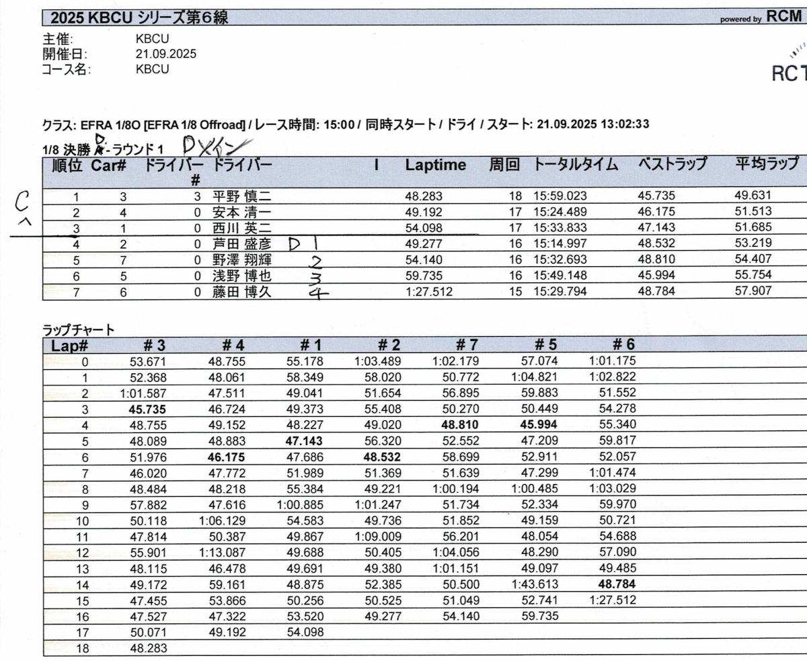Click the 開催日 date value 21.09.2025
Screen dimensions: 807x661
[165, 54]
